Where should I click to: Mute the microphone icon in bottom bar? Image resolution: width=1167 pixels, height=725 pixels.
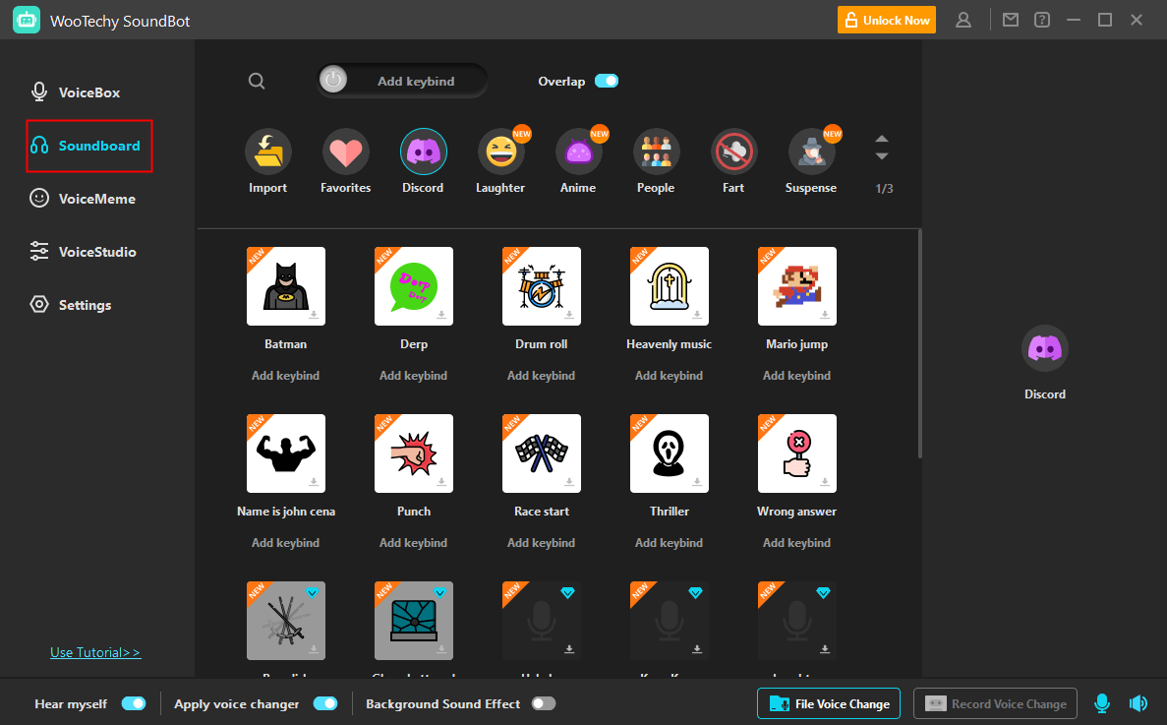click(1102, 703)
